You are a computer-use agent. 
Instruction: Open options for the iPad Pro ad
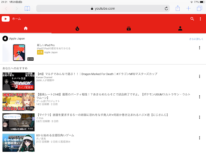(200, 48)
